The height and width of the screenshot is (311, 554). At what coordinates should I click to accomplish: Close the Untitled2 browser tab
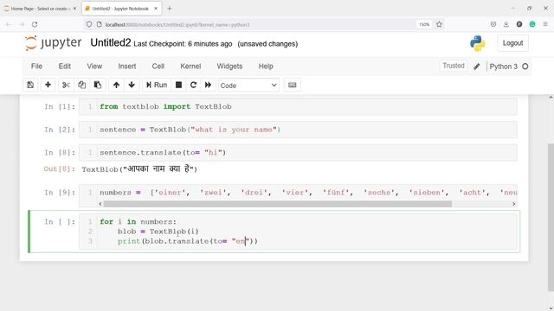click(x=156, y=9)
